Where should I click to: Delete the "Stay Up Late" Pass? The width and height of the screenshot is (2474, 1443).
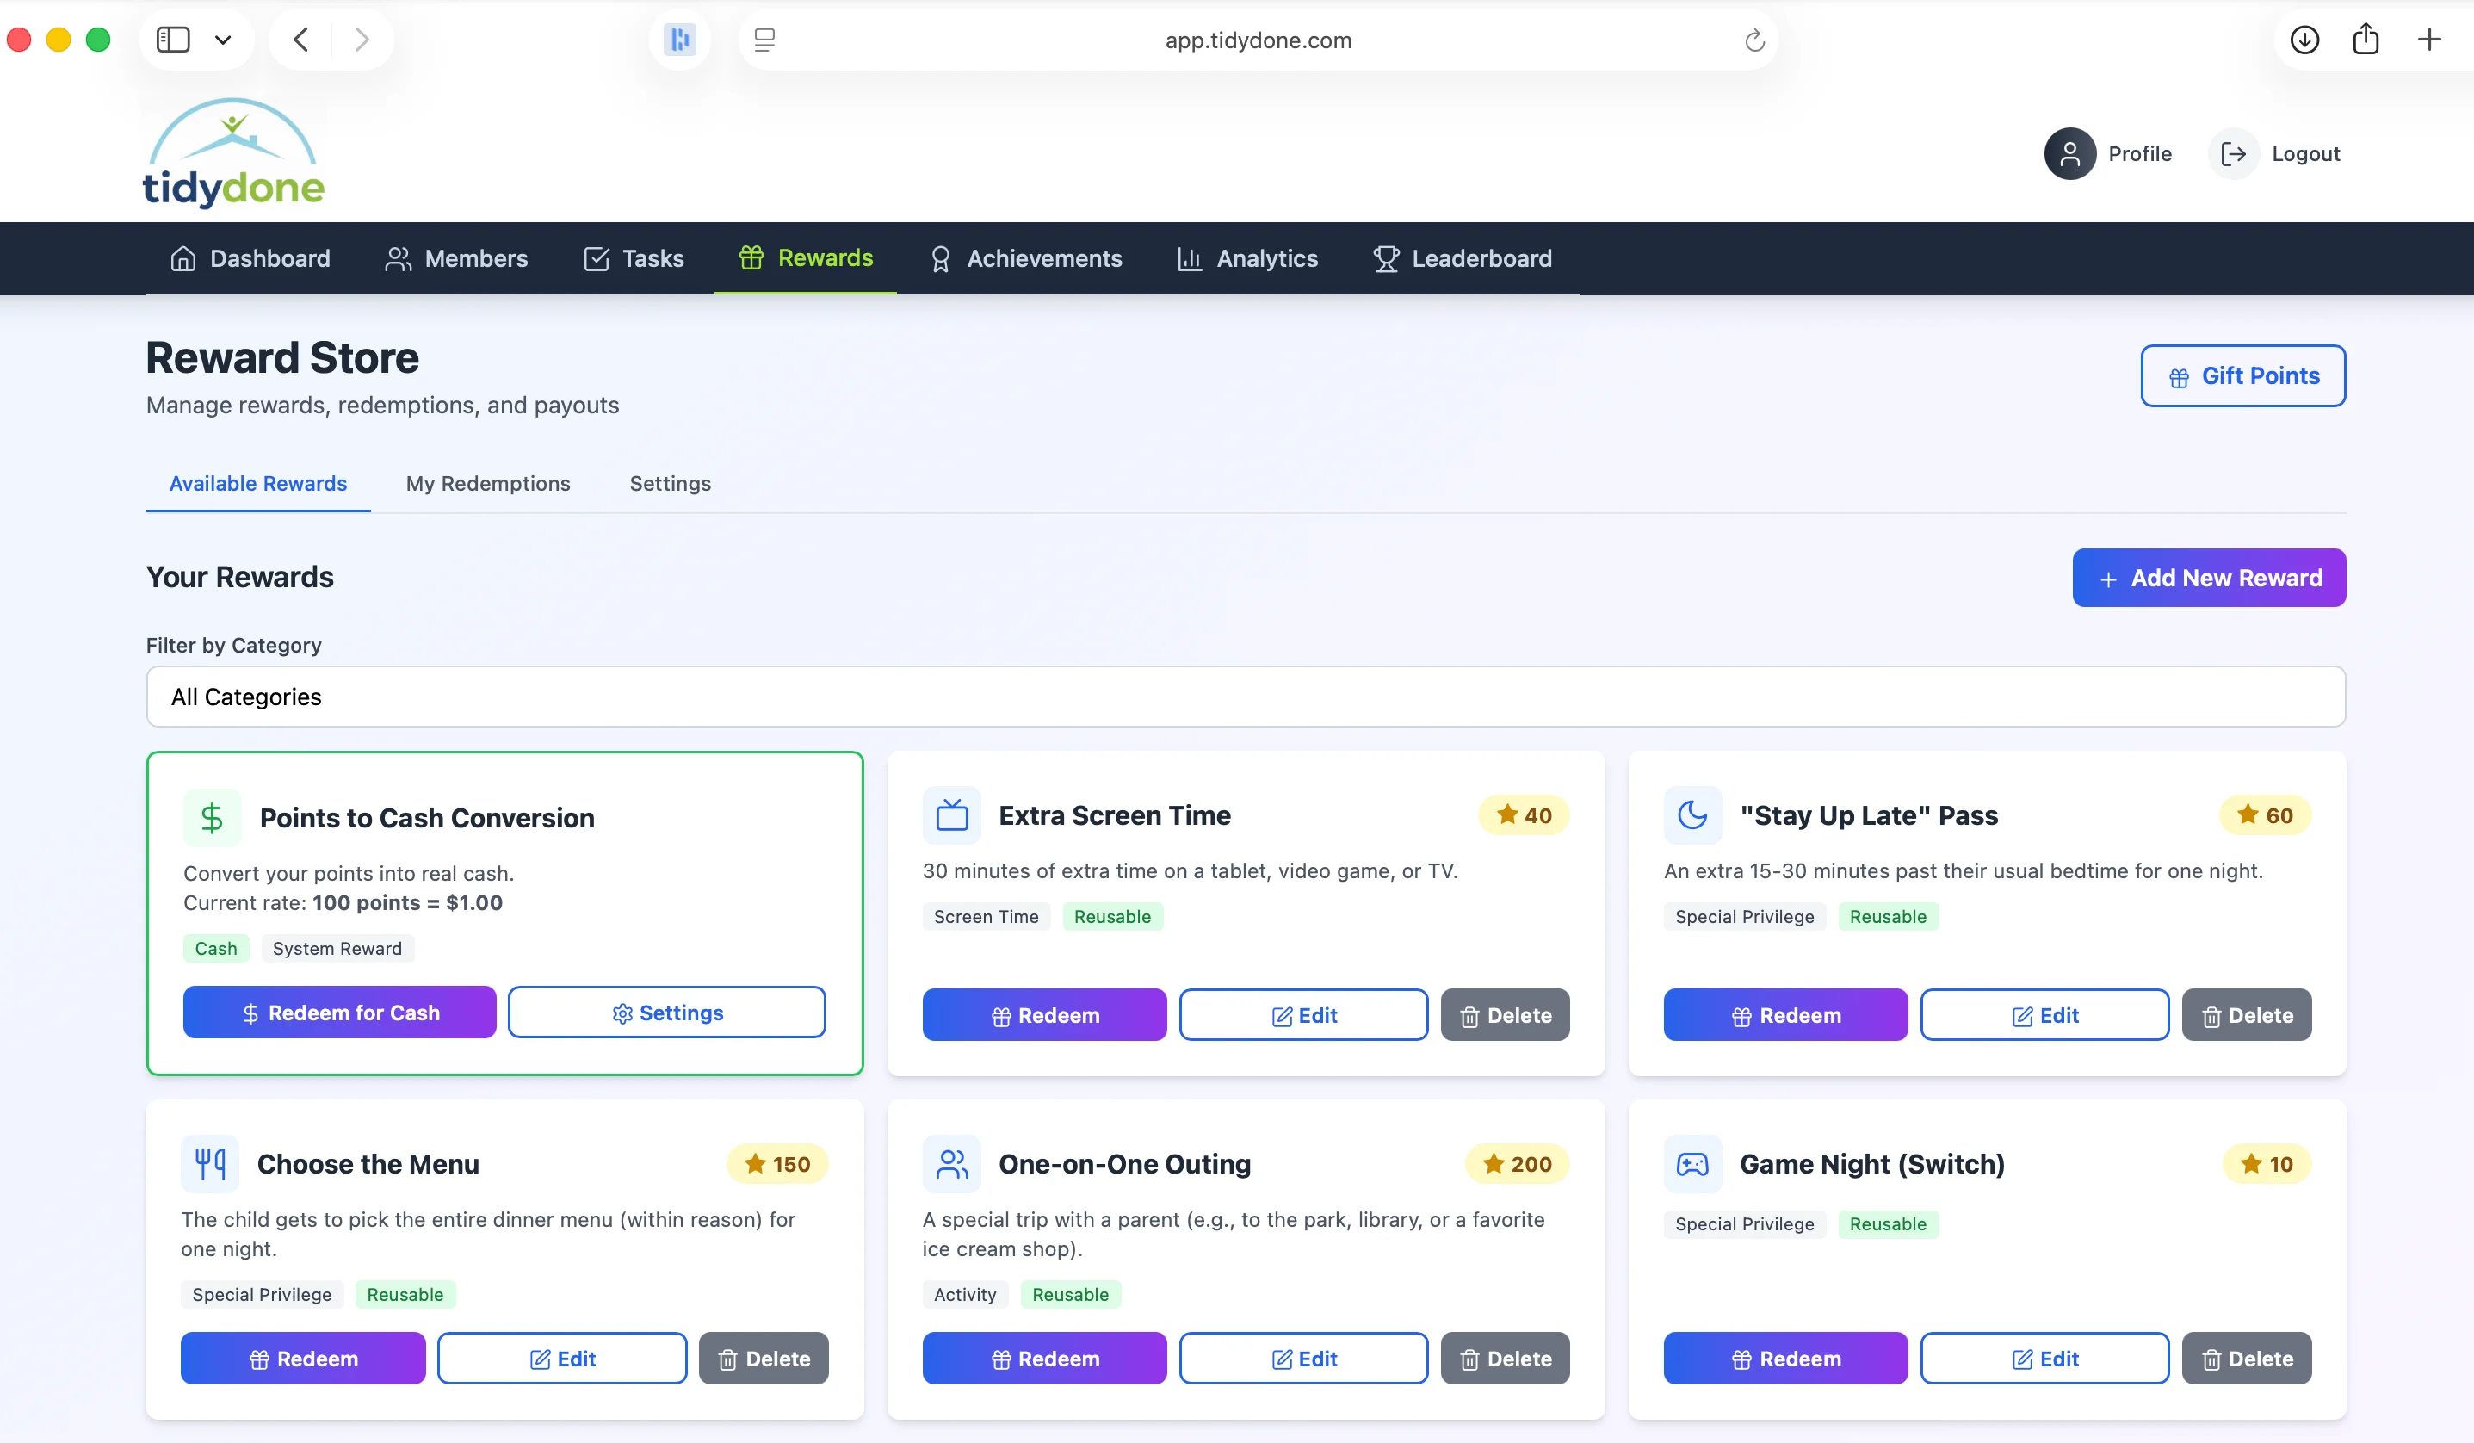2246,1016
